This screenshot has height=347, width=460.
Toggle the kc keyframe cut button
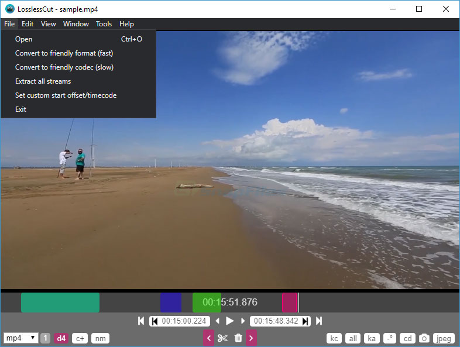[334, 338]
